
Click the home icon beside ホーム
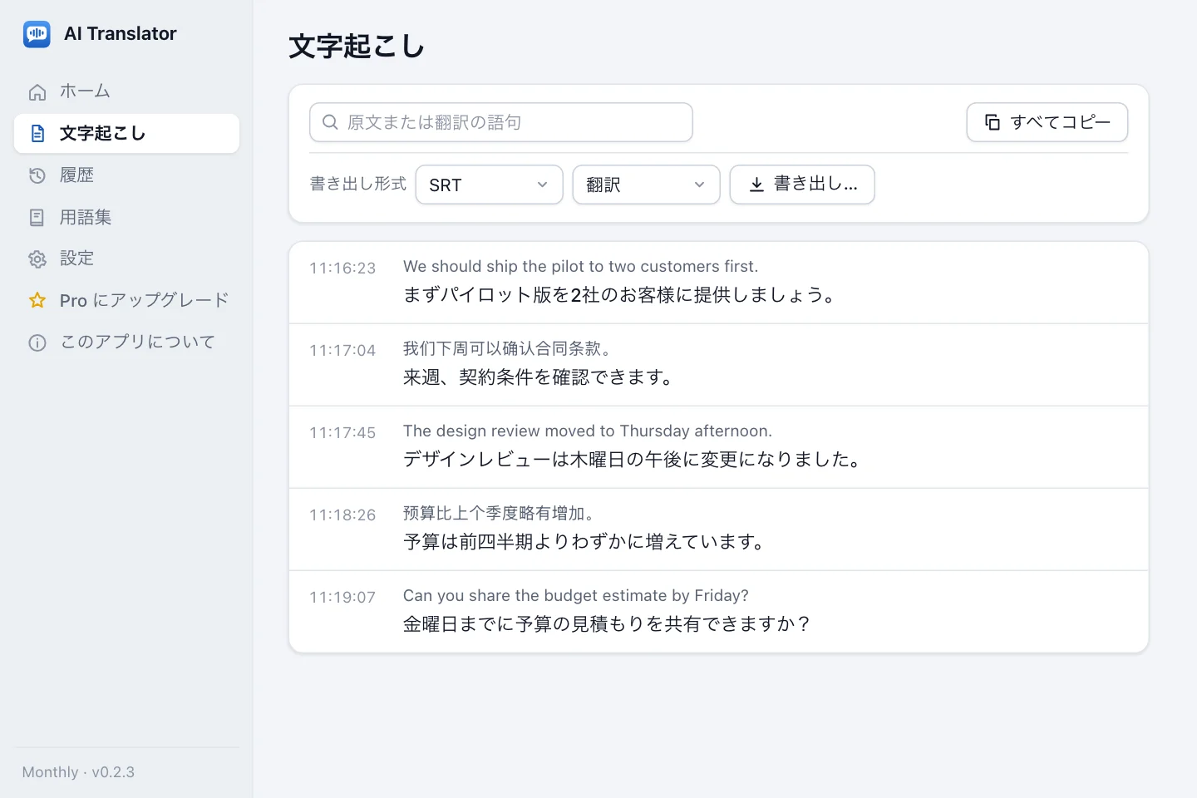coord(37,92)
